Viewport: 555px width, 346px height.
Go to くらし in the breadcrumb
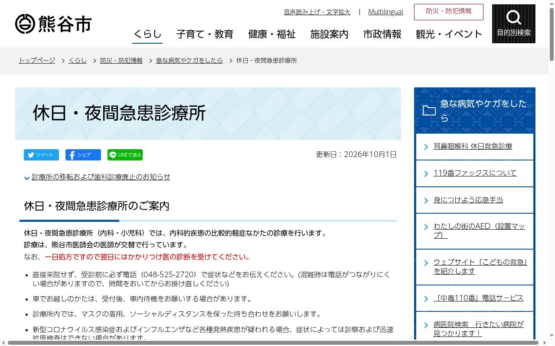click(x=78, y=61)
